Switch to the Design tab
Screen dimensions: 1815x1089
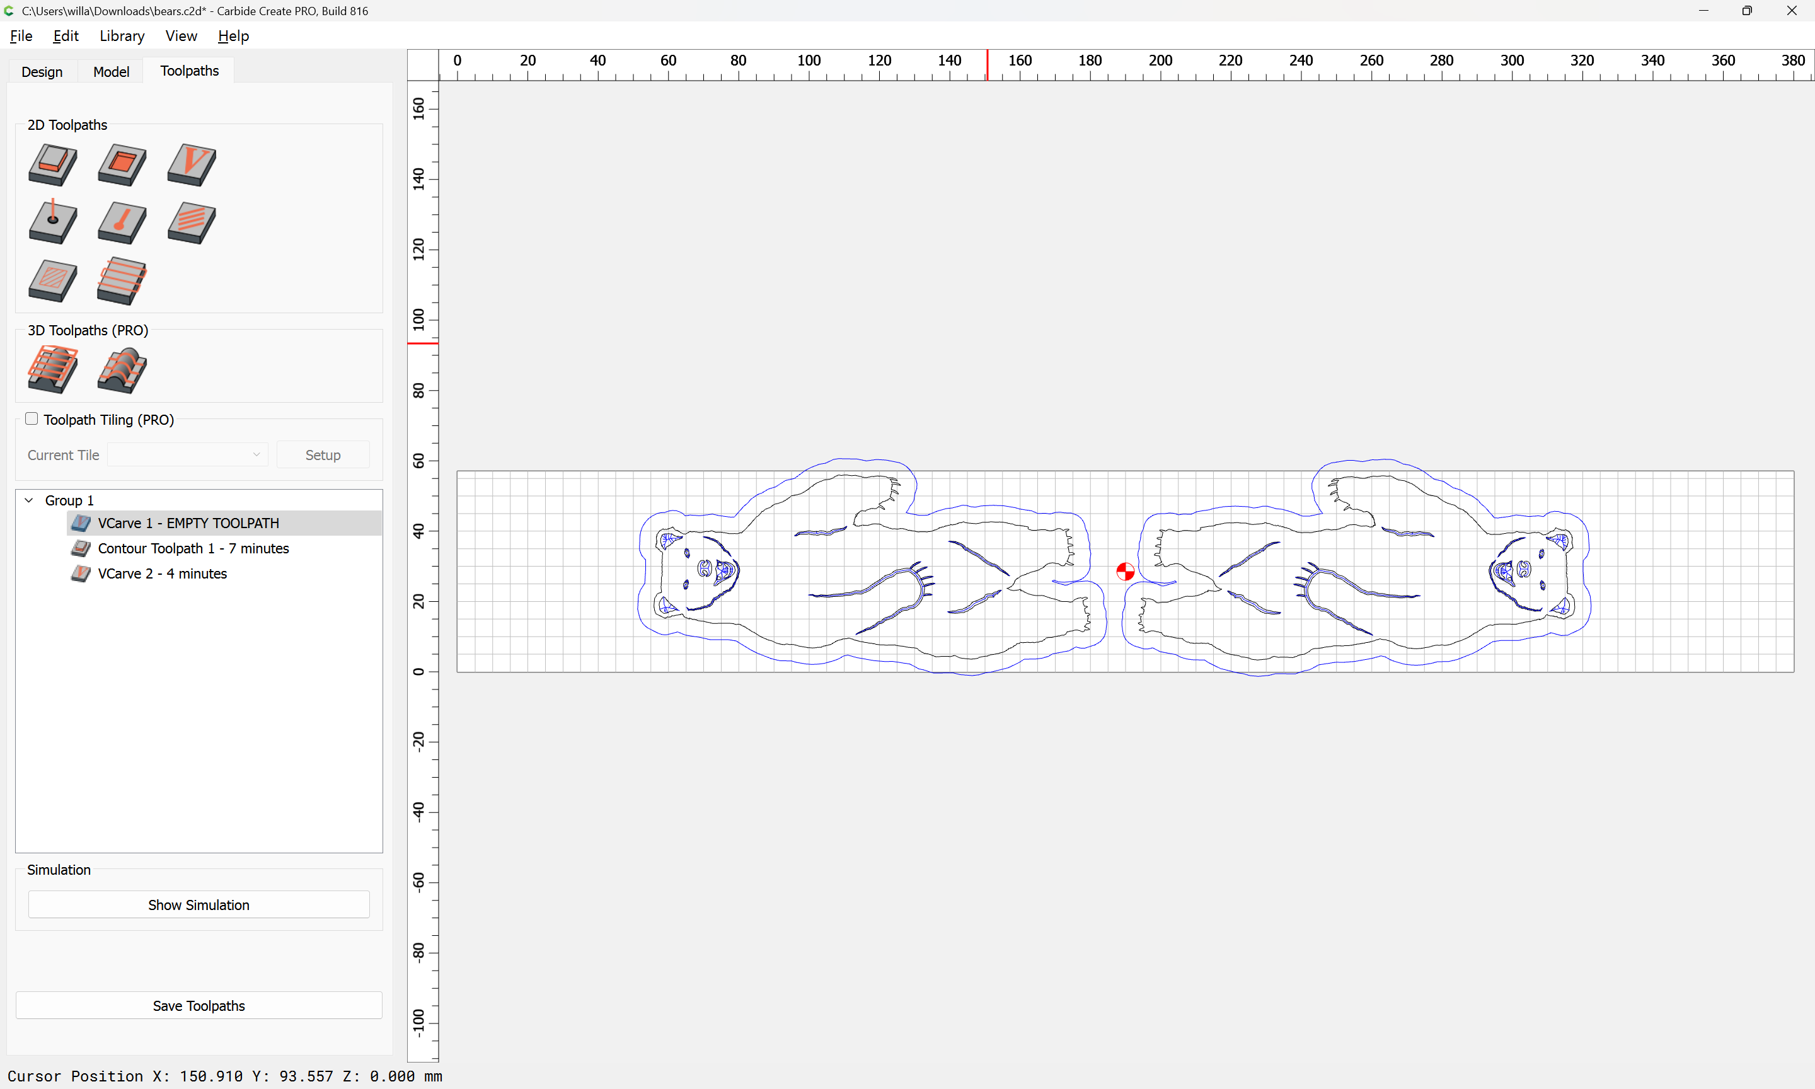point(42,71)
